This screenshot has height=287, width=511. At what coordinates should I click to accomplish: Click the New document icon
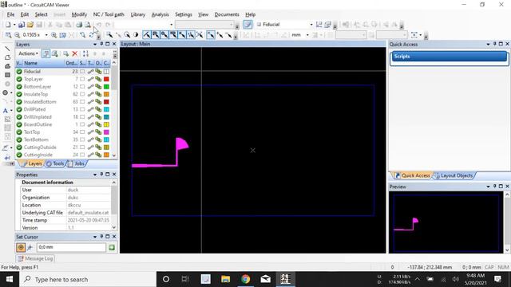[x=8, y=25]
